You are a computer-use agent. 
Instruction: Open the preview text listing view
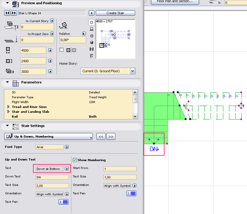[91, 56]
